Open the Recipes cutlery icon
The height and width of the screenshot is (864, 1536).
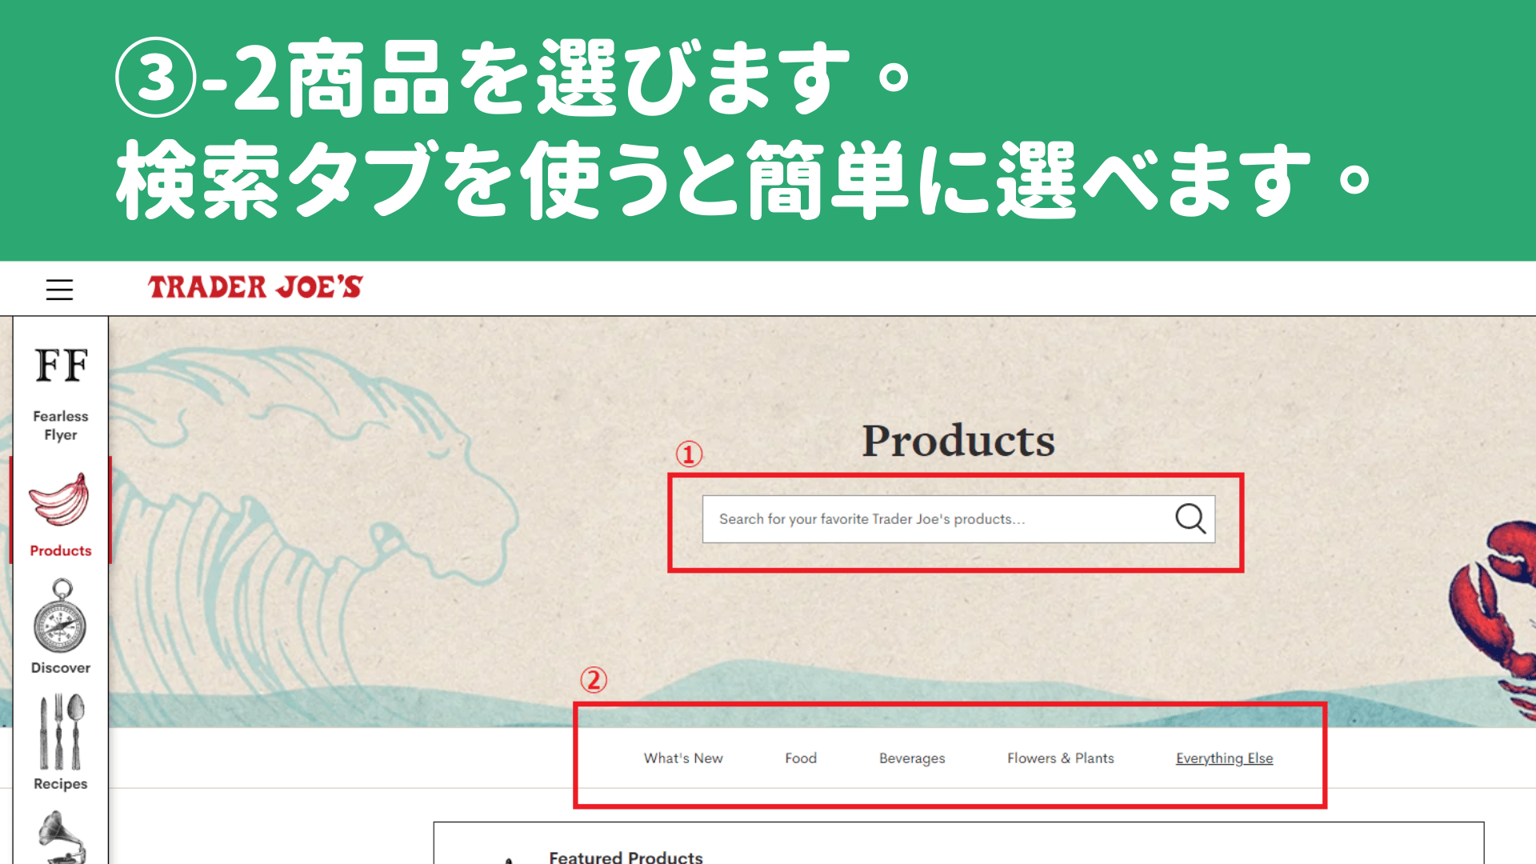click(62, 732)
